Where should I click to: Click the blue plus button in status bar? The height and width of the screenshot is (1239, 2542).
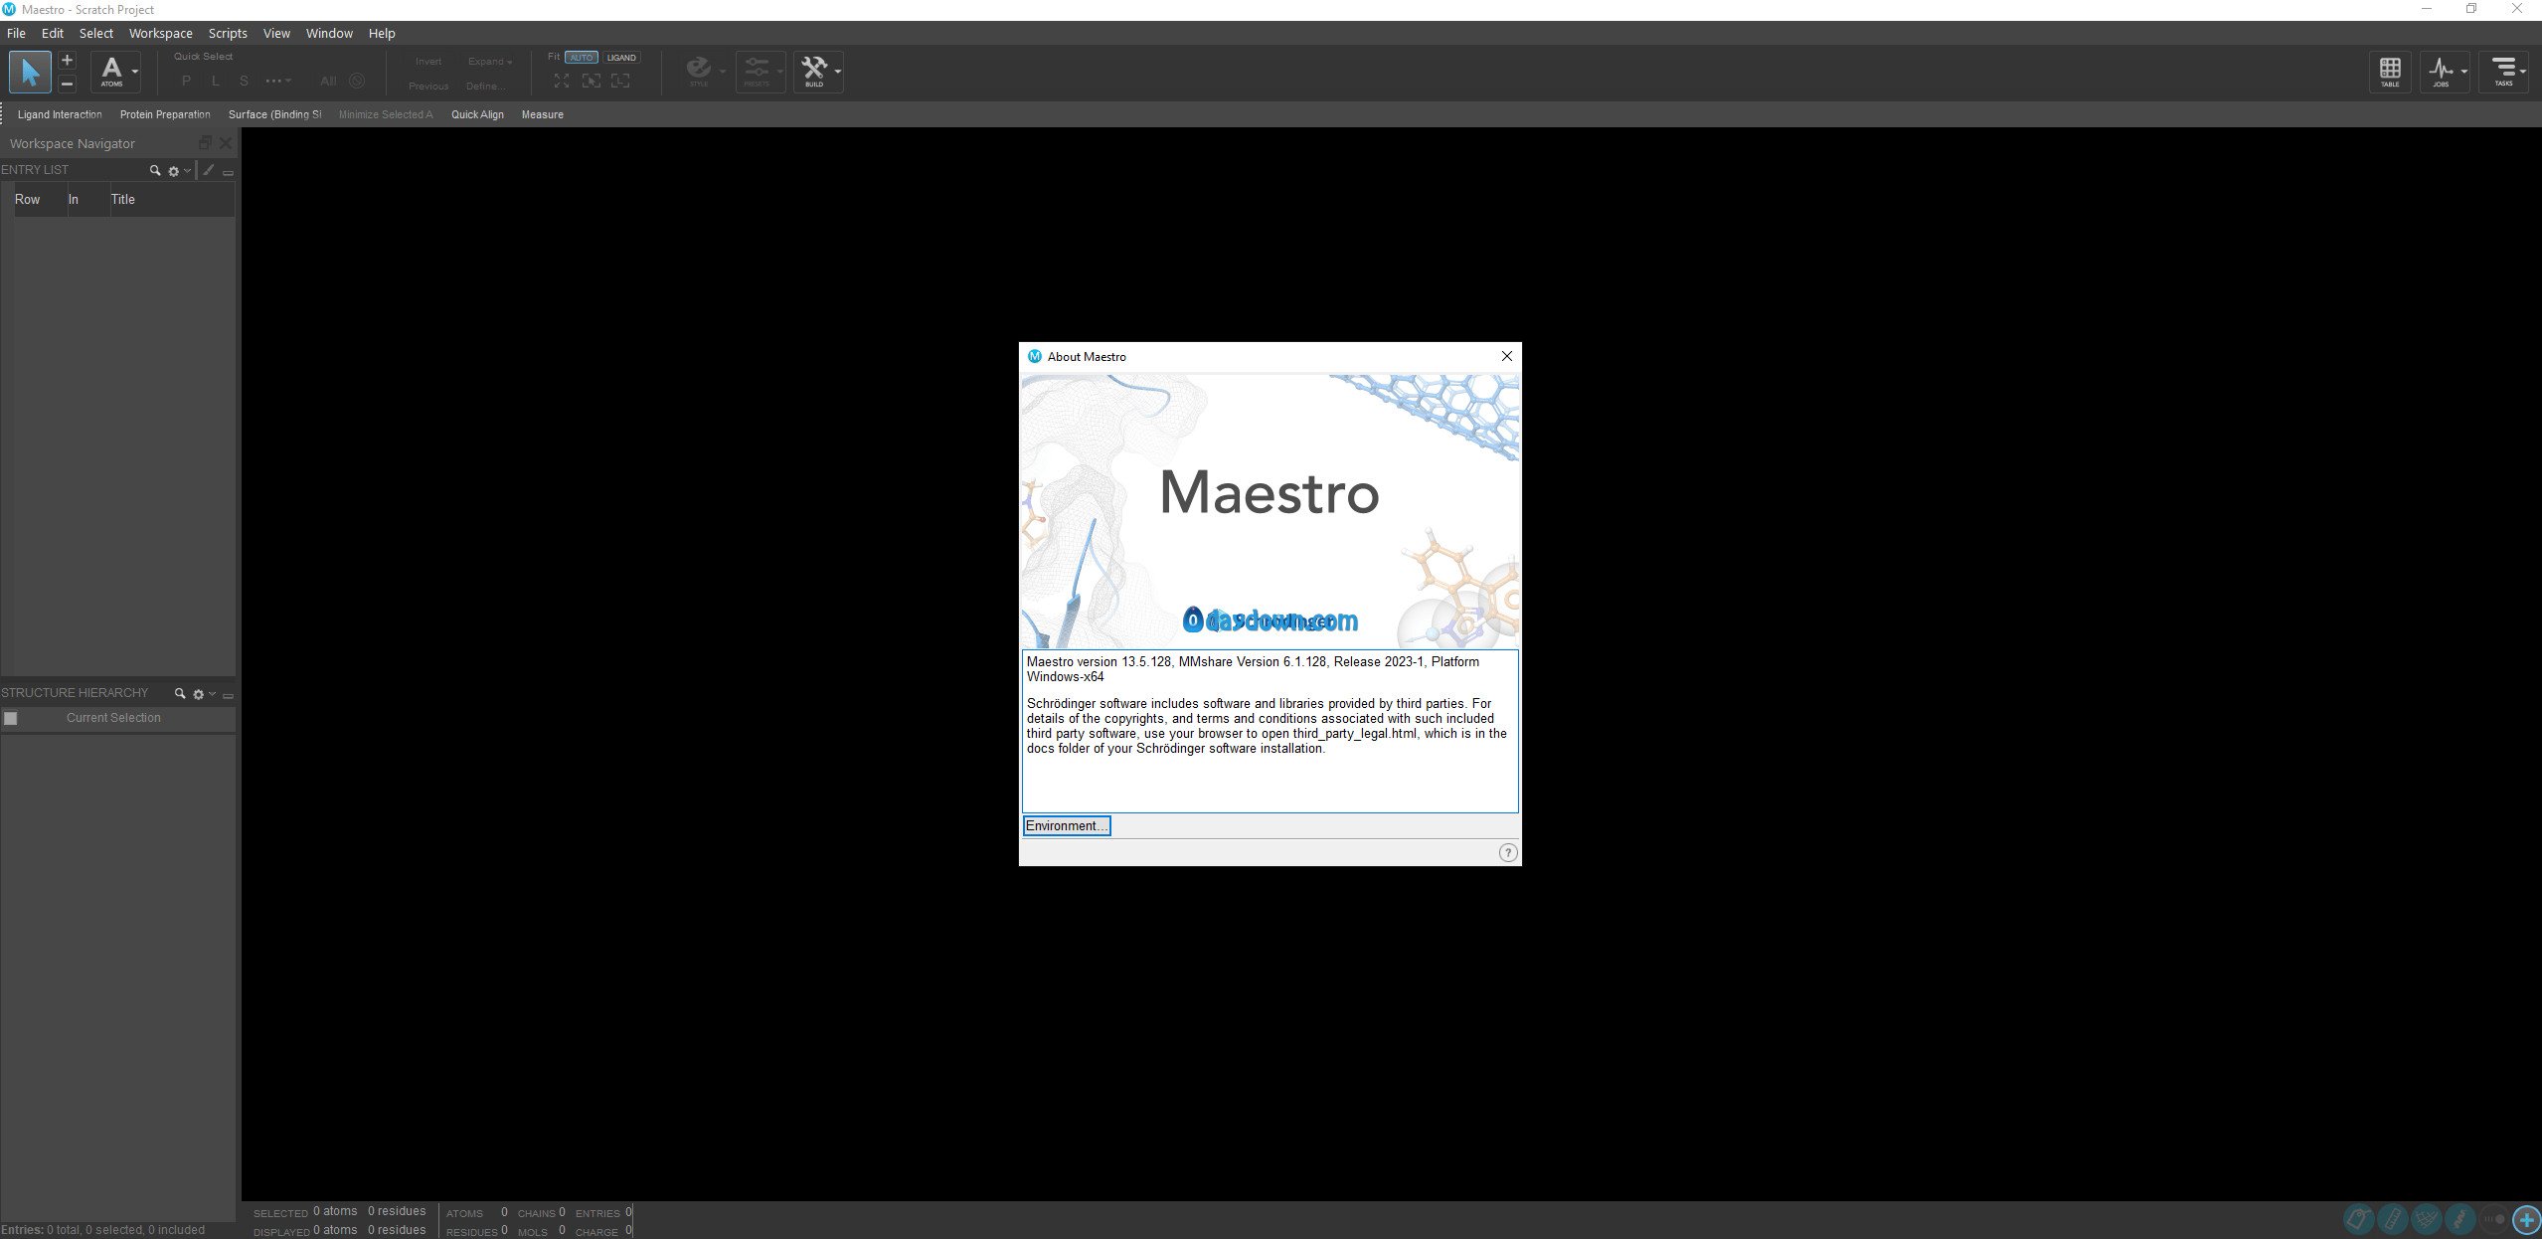(x=2527, y=1218)
